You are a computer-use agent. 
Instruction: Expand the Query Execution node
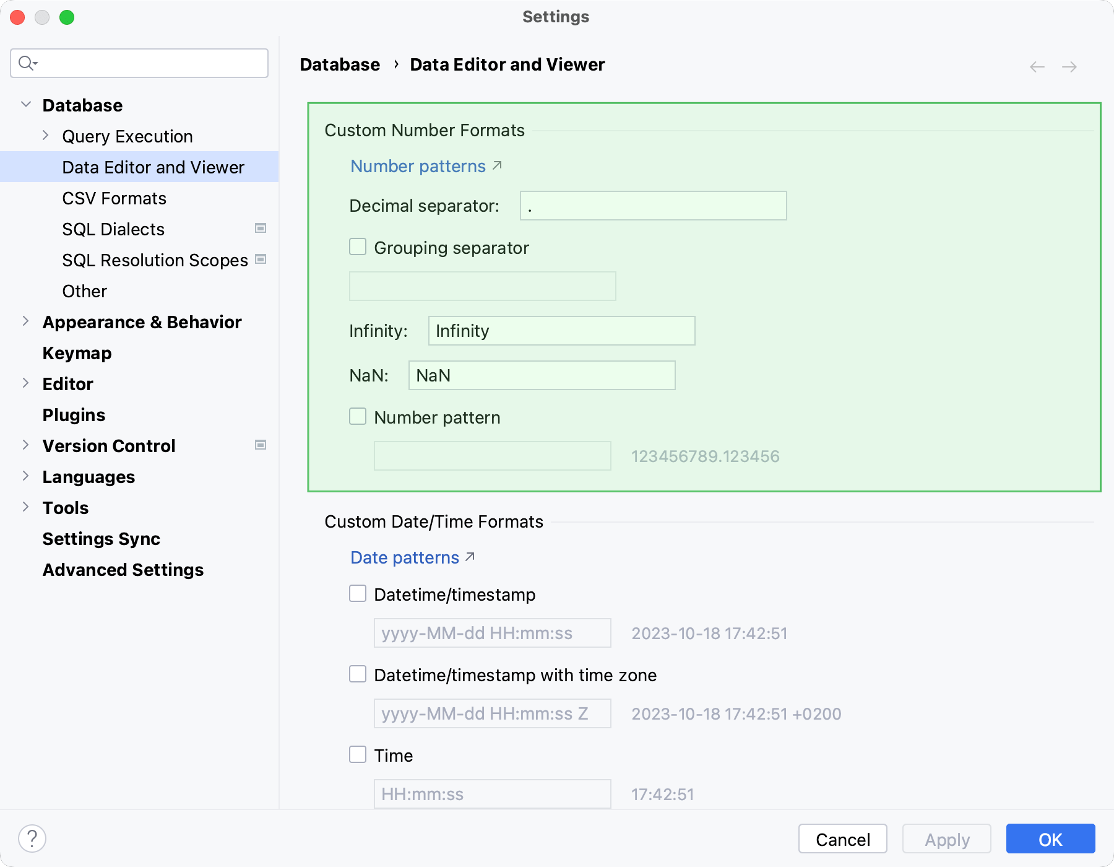coord(46,136)
